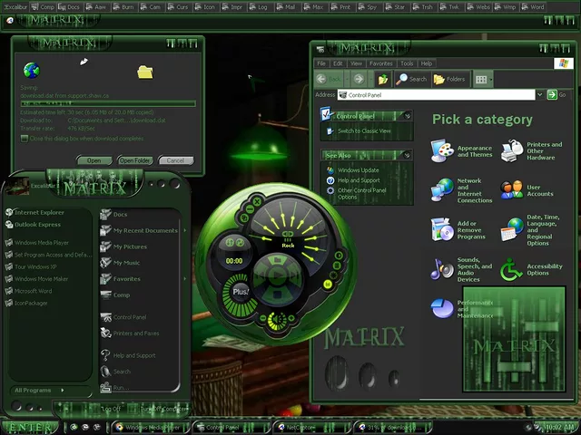
Task: Open the Favorites menu
Action: coord(380,63)
